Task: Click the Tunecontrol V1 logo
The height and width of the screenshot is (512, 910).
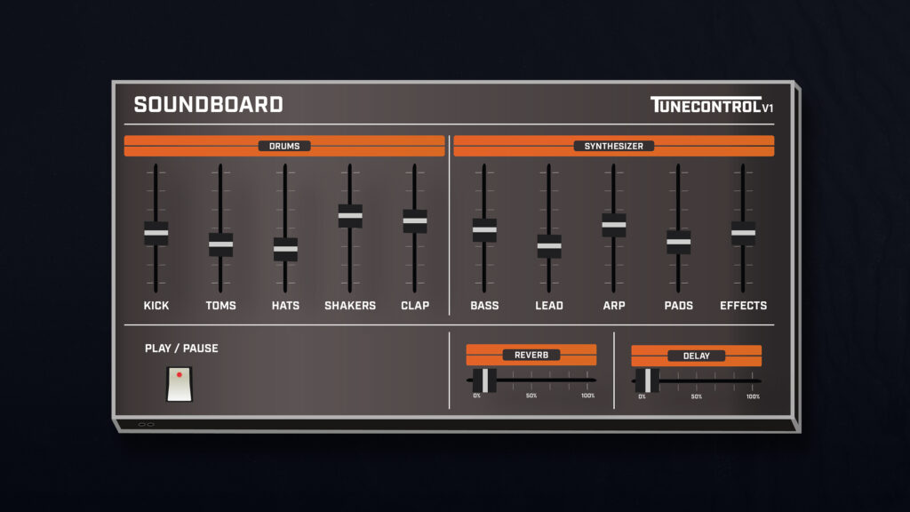Action: pyautogui.click(x=711, y=105)
